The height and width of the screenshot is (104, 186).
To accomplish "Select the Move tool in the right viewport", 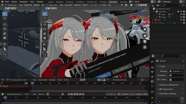I will (x=45, y=25).
